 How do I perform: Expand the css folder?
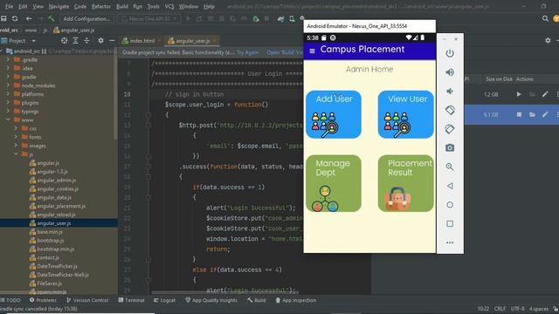coord(16,128)
